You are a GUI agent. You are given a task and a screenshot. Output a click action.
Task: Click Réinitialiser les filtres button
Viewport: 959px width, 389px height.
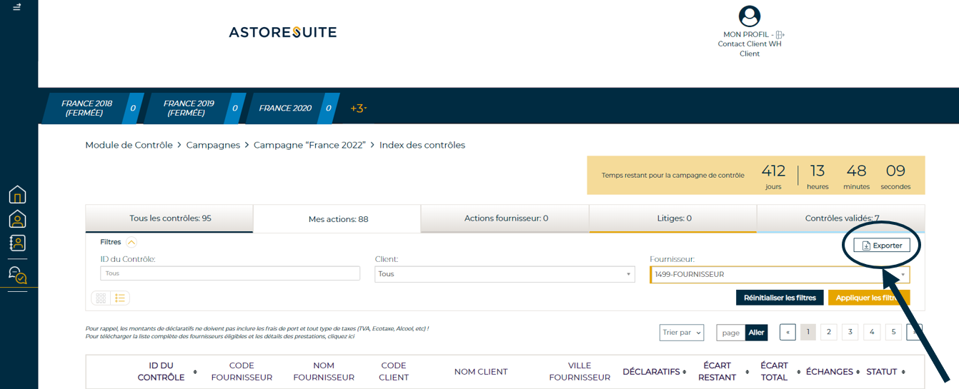(780, 298)
